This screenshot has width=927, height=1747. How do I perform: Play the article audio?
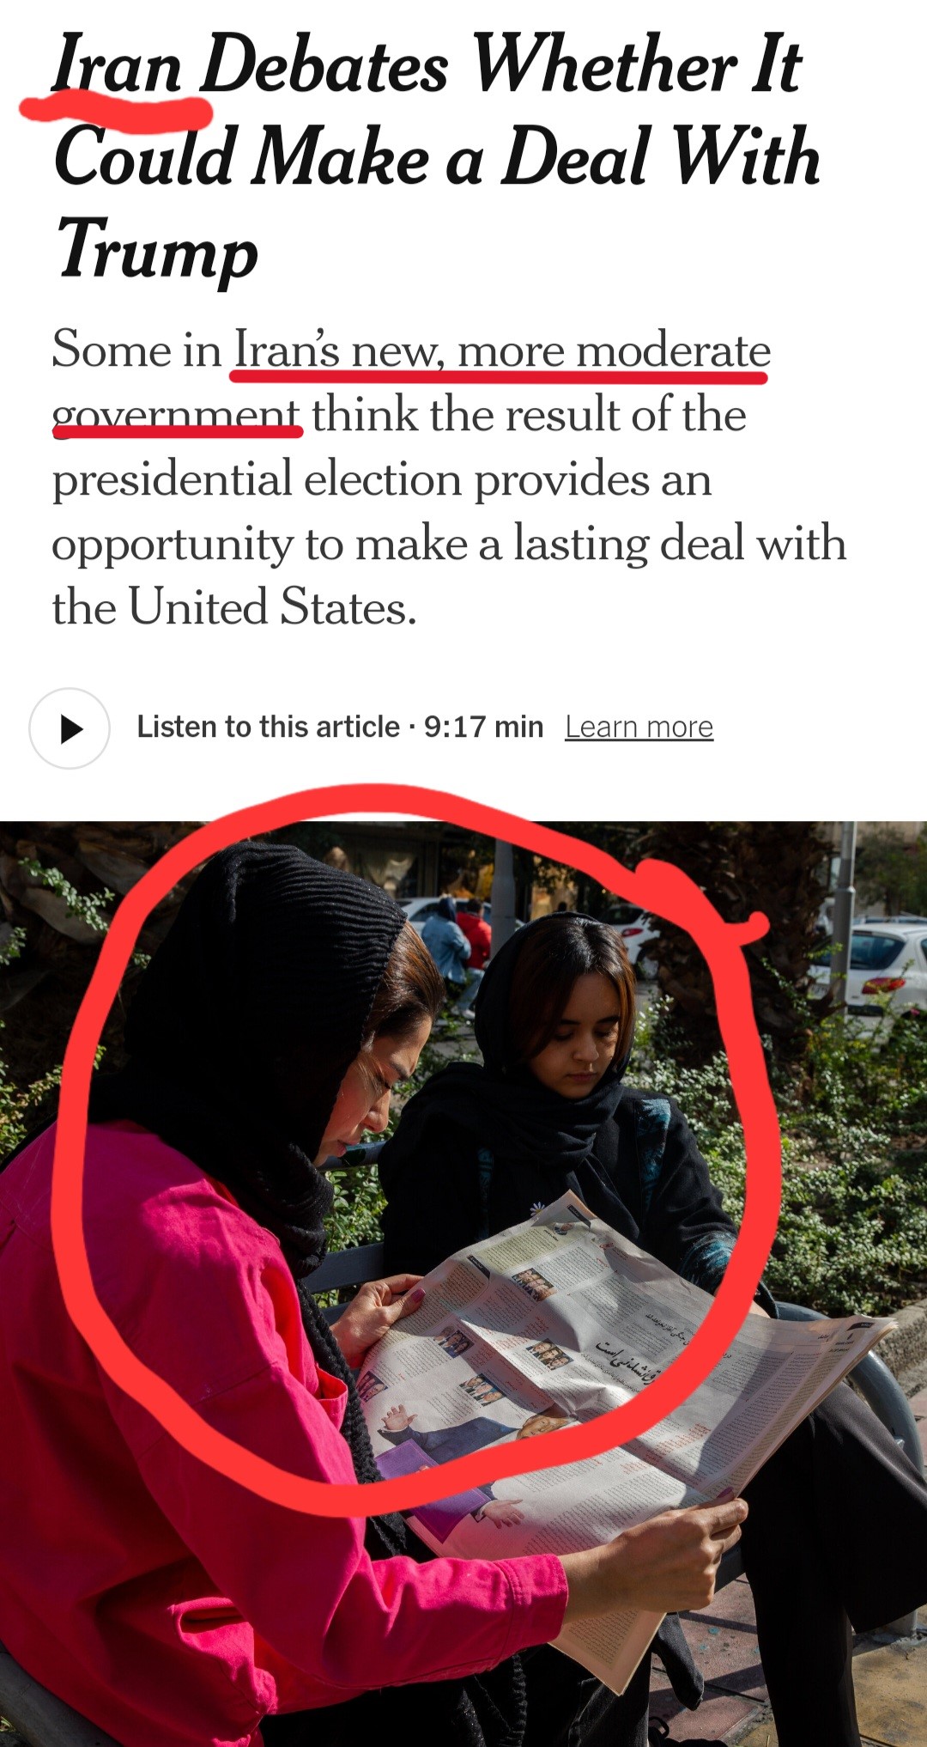tap(70, 728)
